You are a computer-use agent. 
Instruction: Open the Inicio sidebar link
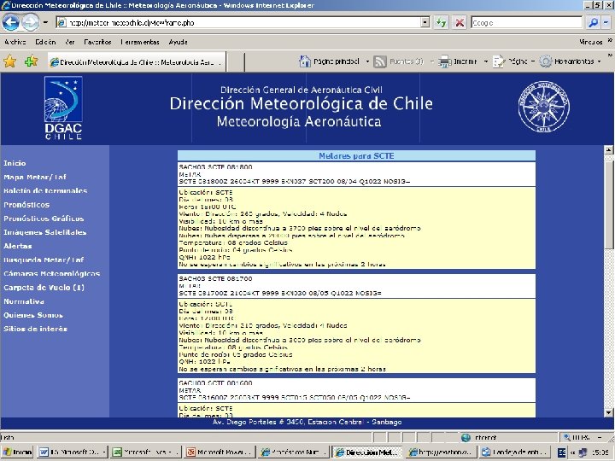coord(15,163)
